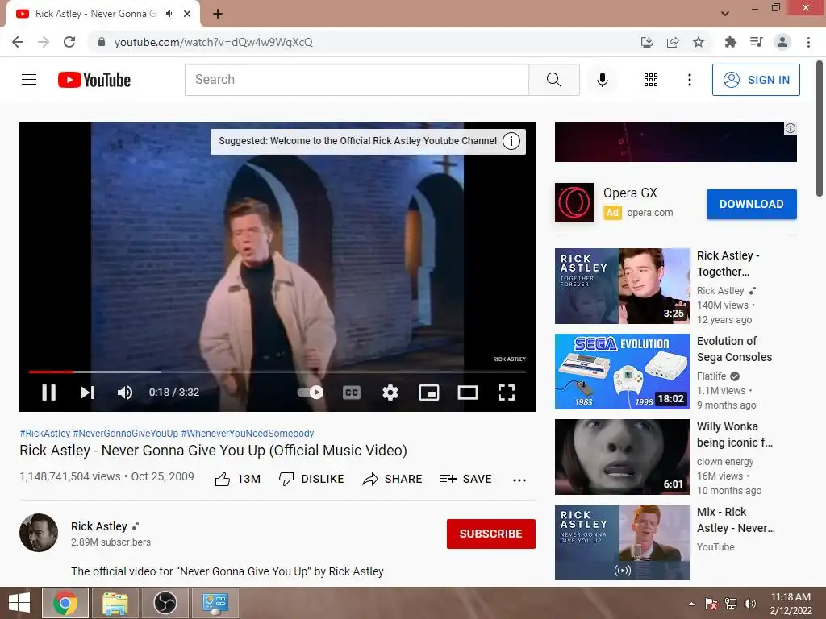The width and height of the screenshot is (826, 619).
Task: Subscribe to Rick Astley channel
Action: (x=491, y=534)
